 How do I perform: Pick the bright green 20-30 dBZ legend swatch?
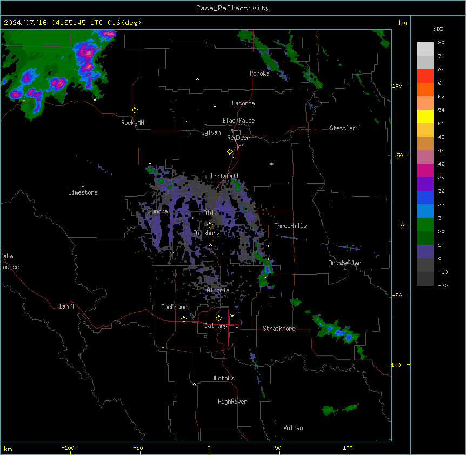(425, 225)
